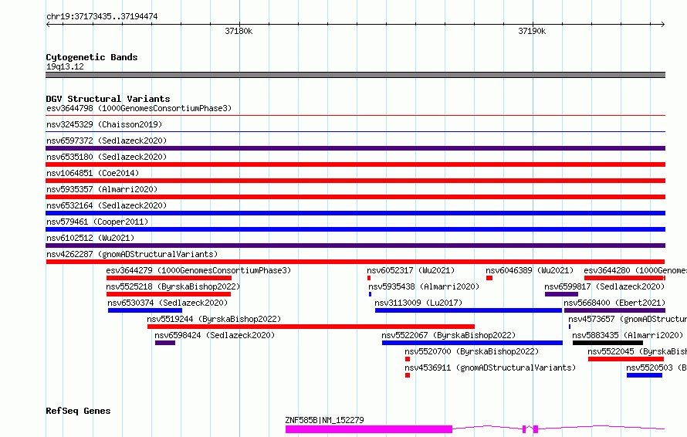
Task: Select the nsv3245329 Chaisson2019 variant label
Action: pyautogui.click(x=104, y=124)
